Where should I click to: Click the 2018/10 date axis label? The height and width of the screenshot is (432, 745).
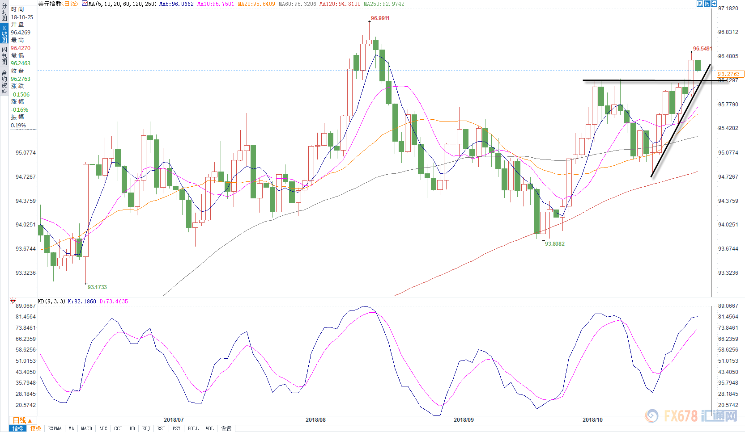point(592,420)
